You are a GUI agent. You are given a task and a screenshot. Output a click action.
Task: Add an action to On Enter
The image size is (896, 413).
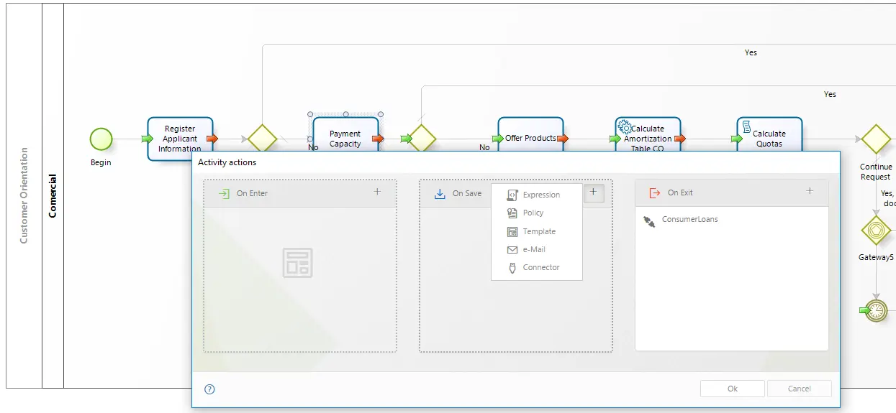point(378,192)
